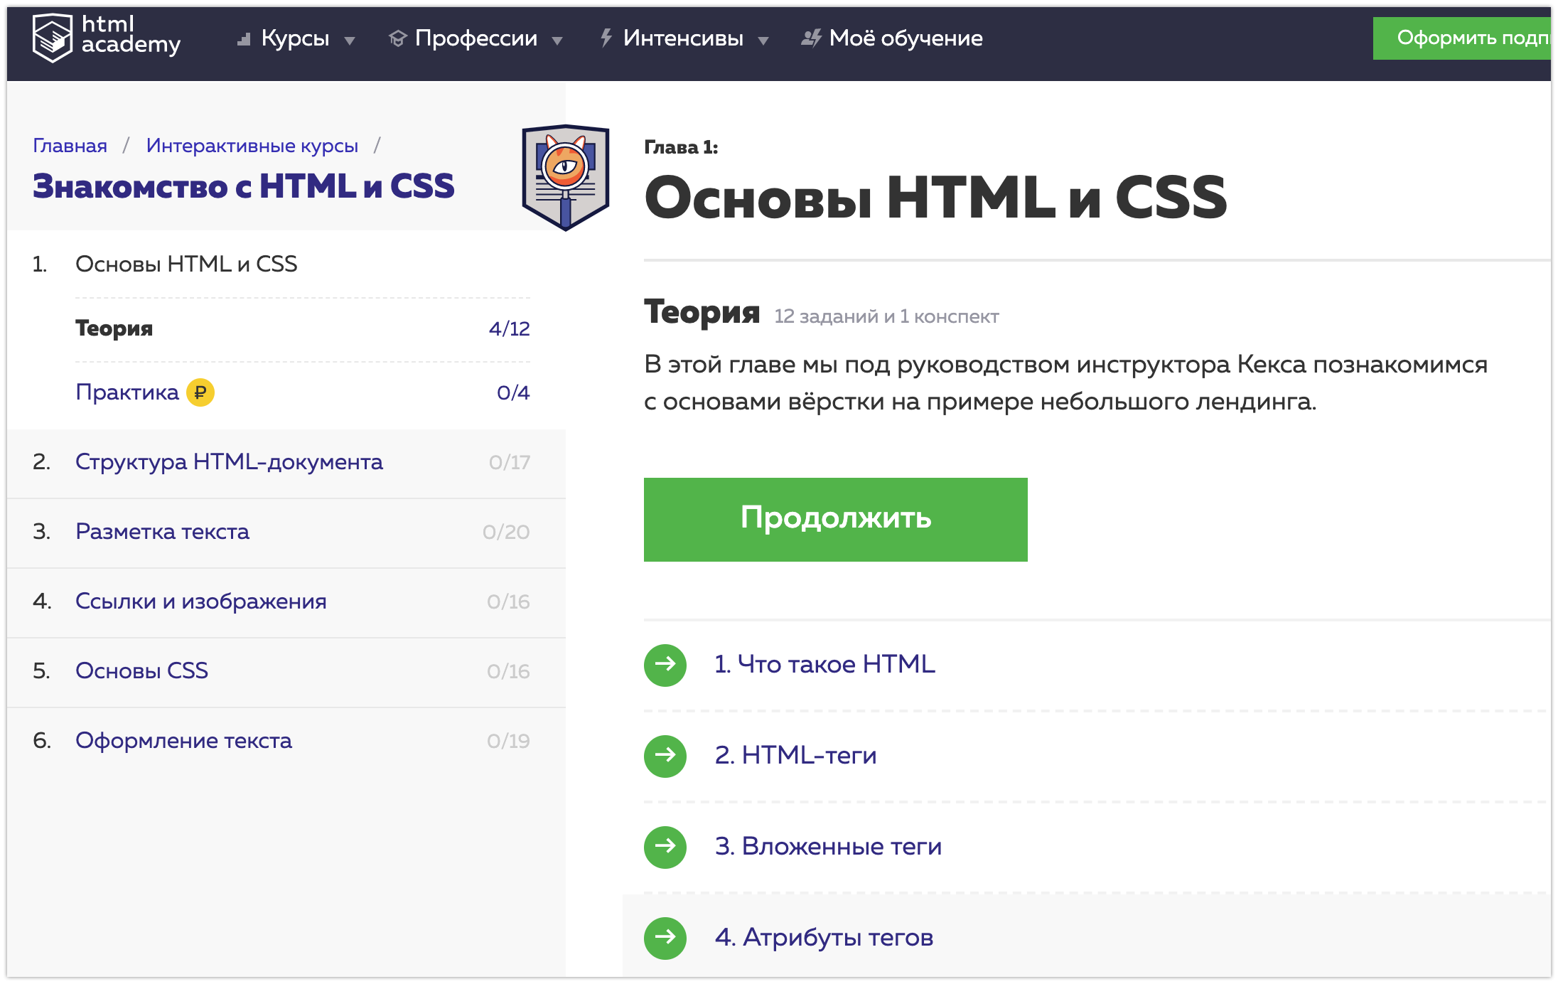The height and width of the screenshot is (984, 1558).
Task: Open the Интерактивные курсы breadcrumb link
Action: [x=252, y=146]
